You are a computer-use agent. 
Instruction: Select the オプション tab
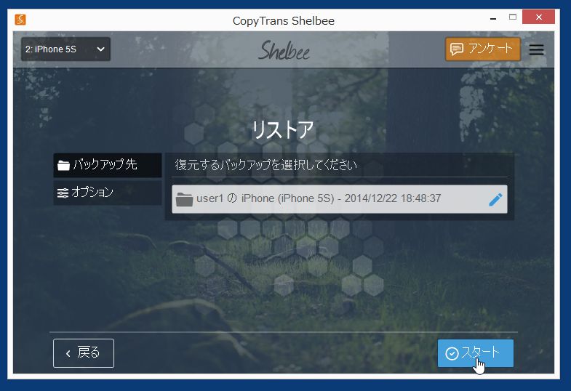click(x=108, y=193)
